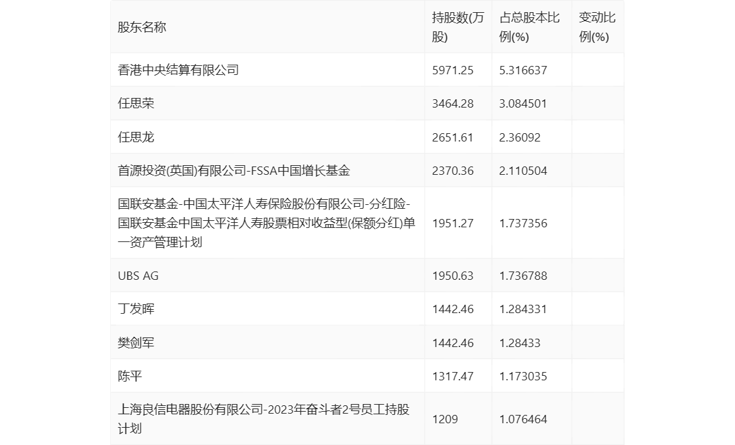735x445 pixels.
Task: Select shareholder 香港中央结算有限公司
Action: (x=178, y=70)
